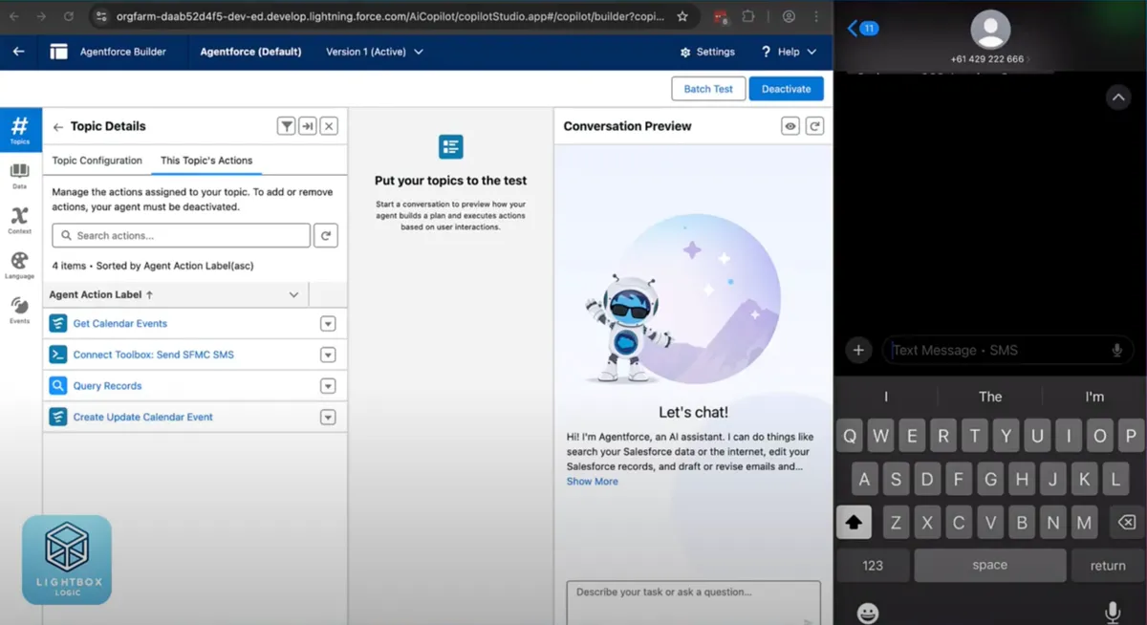Tap the space key on the phone keyboard
The width and height of the screenshot is (1147, 625).
(x=989, y=565)
